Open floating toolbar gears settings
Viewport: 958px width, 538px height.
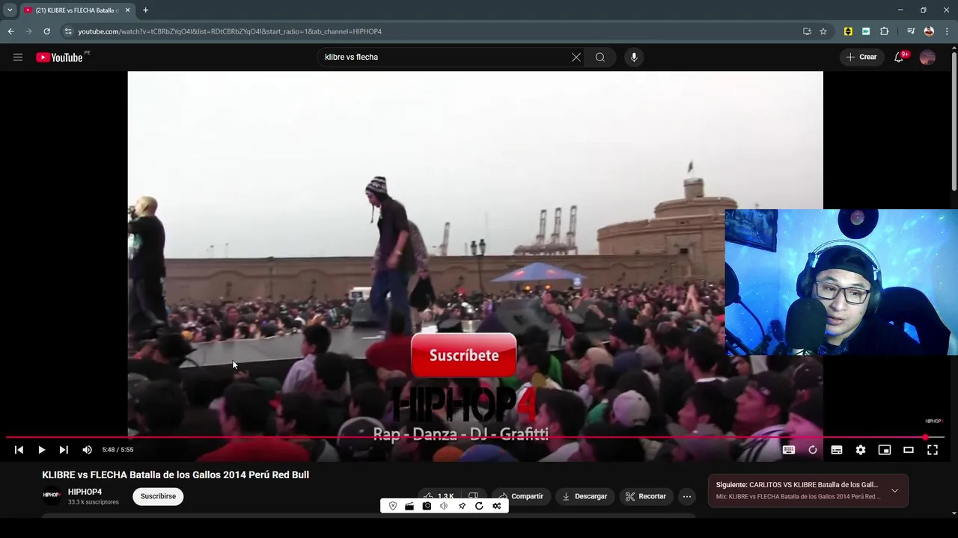pyautogui.click(x=497, y=506)
